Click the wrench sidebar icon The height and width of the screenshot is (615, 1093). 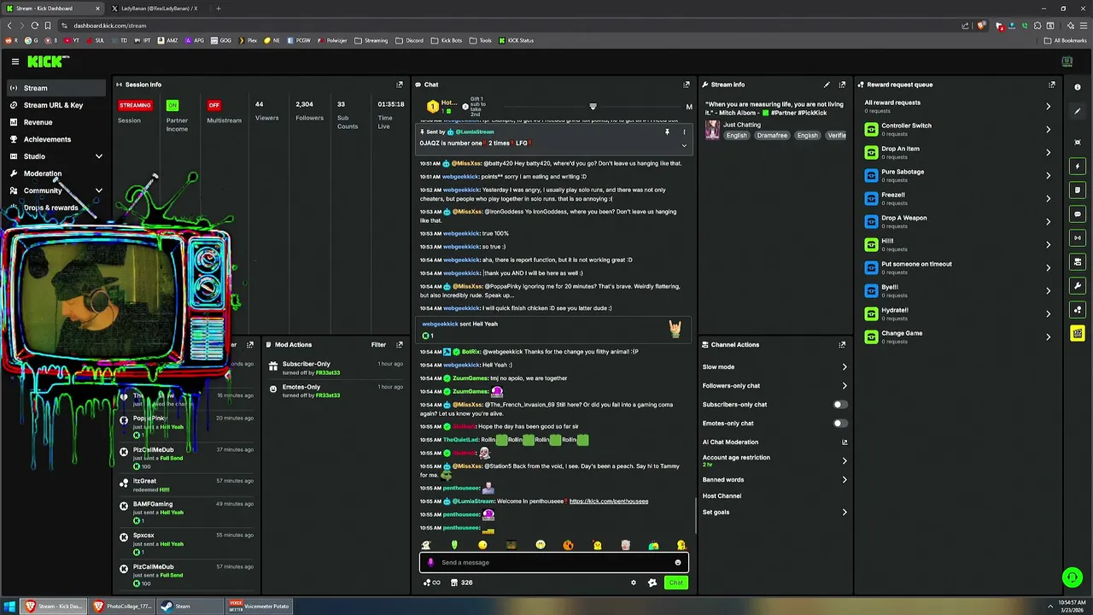(1078, 285)
